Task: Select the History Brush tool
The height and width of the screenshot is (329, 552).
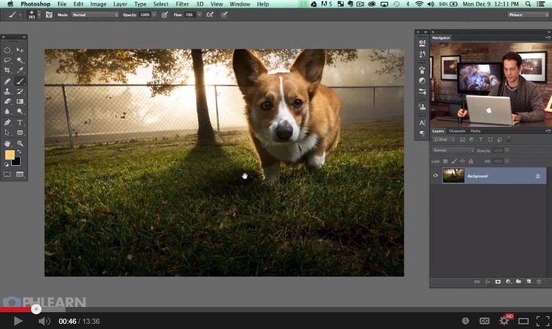Action: (19, 91)
